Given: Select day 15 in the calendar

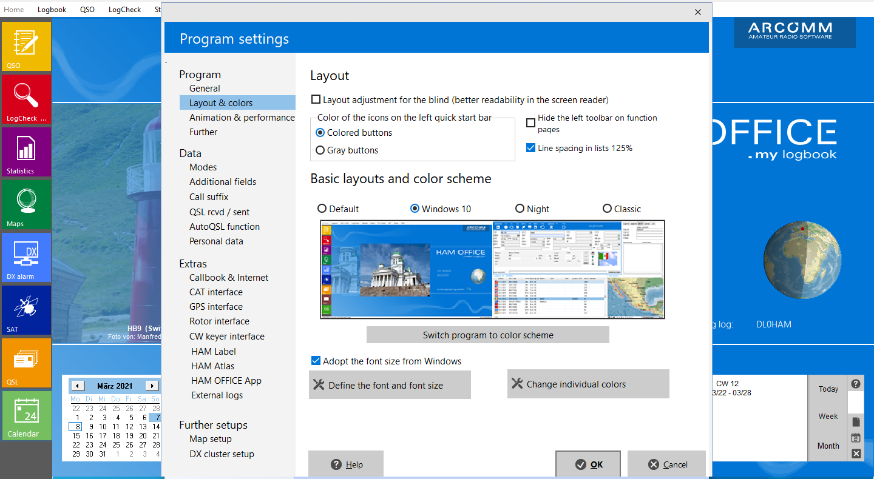Looking at the screenshot, I should coord(76,435).
